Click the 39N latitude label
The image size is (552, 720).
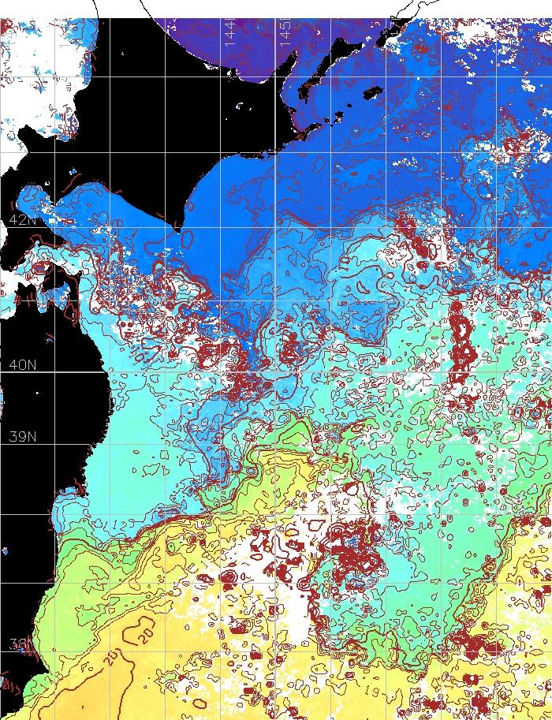pos(23,436)
